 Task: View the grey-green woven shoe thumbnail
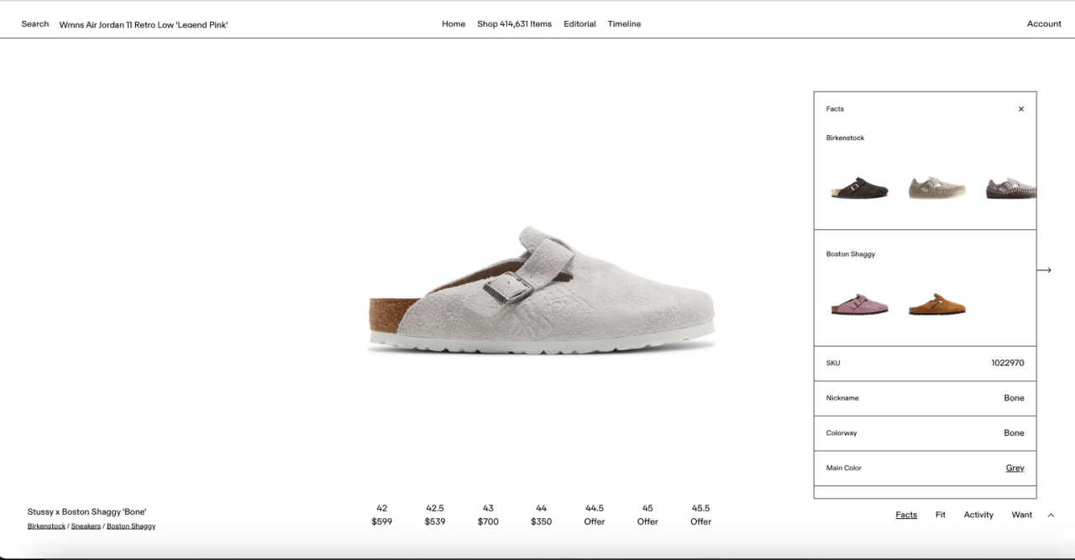tap(937, 187)
